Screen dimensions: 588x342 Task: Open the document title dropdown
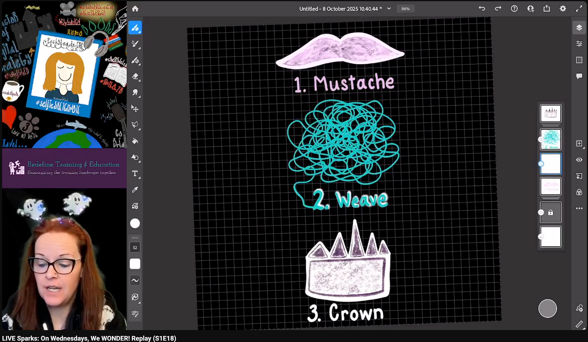click(x=388, y=8)
